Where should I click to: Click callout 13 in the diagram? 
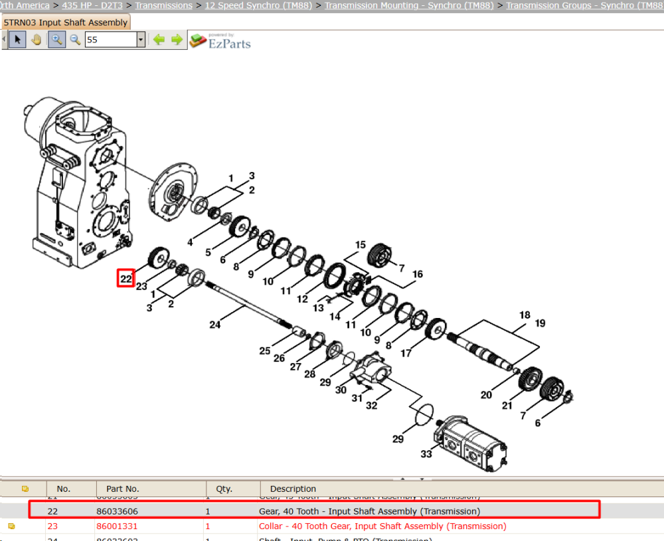pyautogui.click(x=318, y=308)
